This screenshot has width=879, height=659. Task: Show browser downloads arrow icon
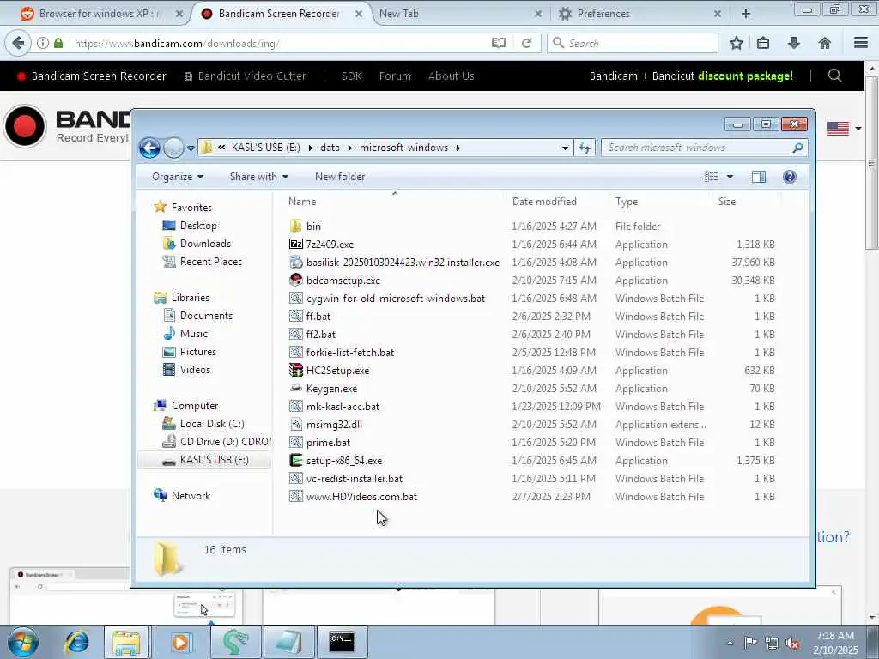coord(794,43)
